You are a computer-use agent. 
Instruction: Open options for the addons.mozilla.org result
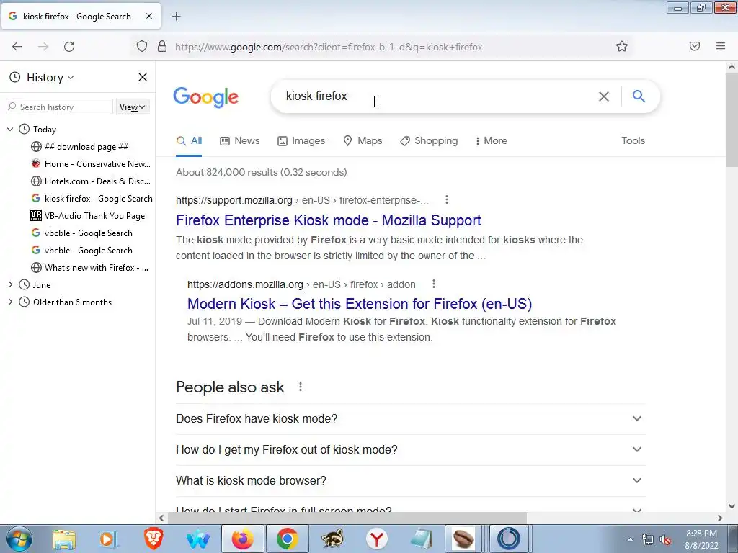coord(434,284)
